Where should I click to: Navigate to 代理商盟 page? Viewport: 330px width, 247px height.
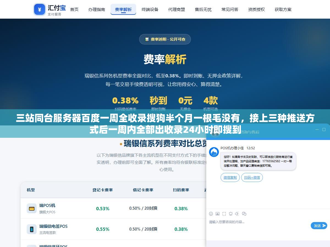tap(177, 9)
